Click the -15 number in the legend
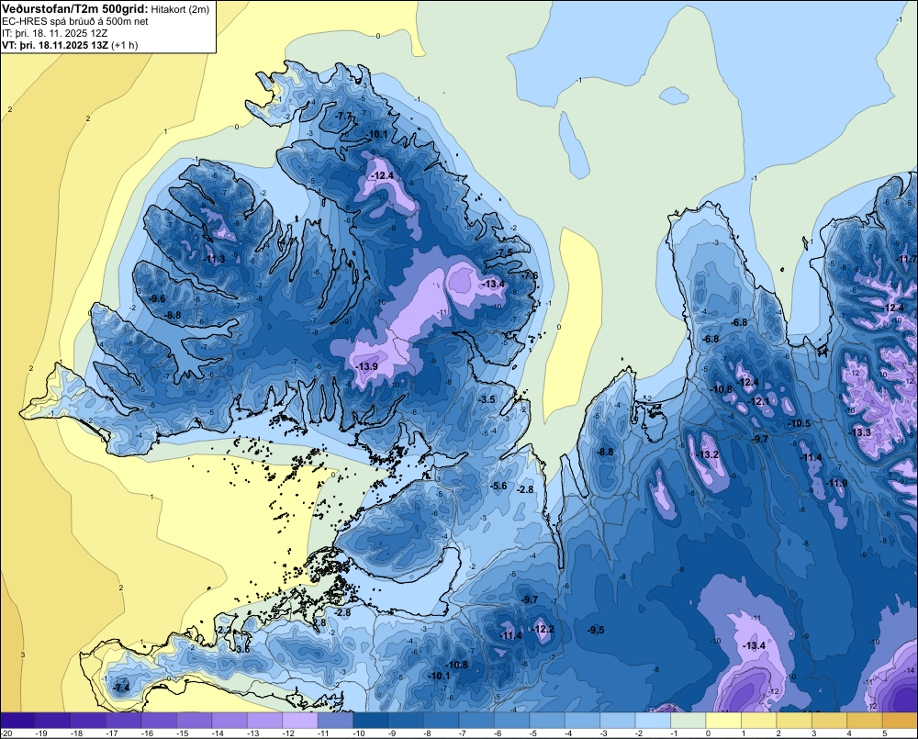This screenshot has height=739, width=918. tap(182, 733)
